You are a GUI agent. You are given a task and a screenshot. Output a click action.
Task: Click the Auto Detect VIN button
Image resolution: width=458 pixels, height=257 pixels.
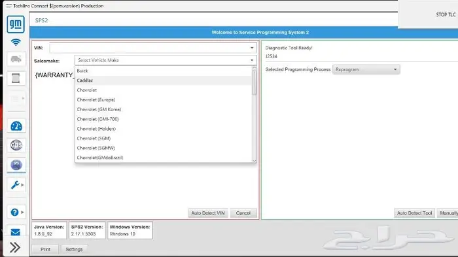[208, 213]
